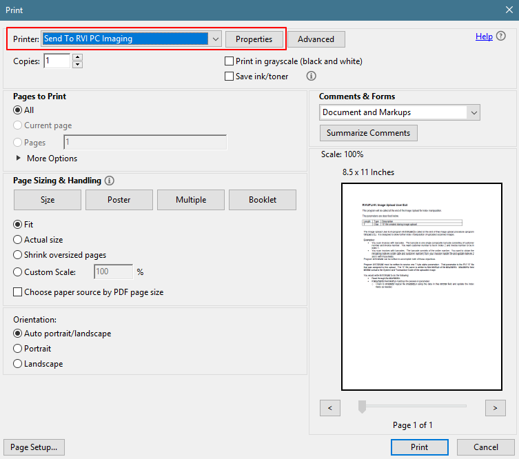The width and height of the screenshot is (519, 459).
Task: Open the Help link
Action: pyautogui.click(x=484, y=37)
